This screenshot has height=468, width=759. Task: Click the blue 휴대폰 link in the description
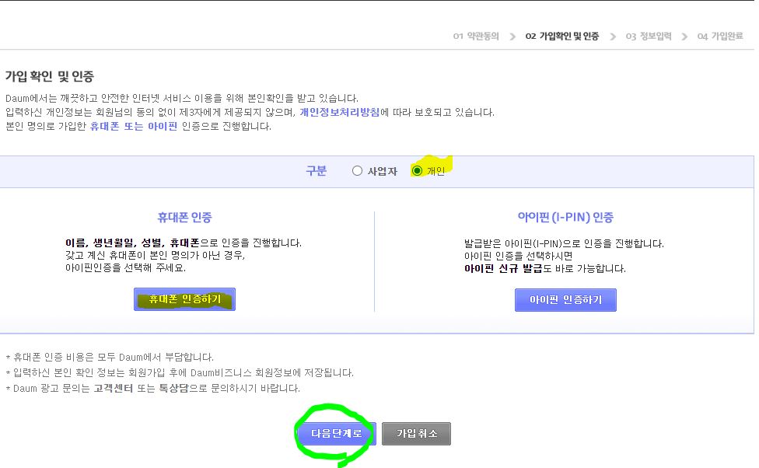(103, 125)
